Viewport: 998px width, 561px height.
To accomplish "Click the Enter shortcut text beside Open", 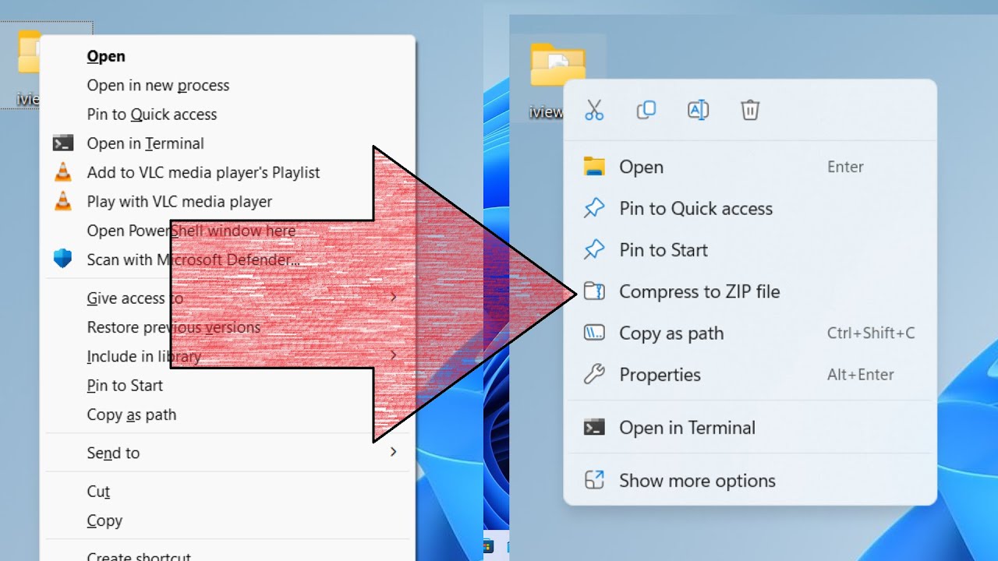I will 845,167.
